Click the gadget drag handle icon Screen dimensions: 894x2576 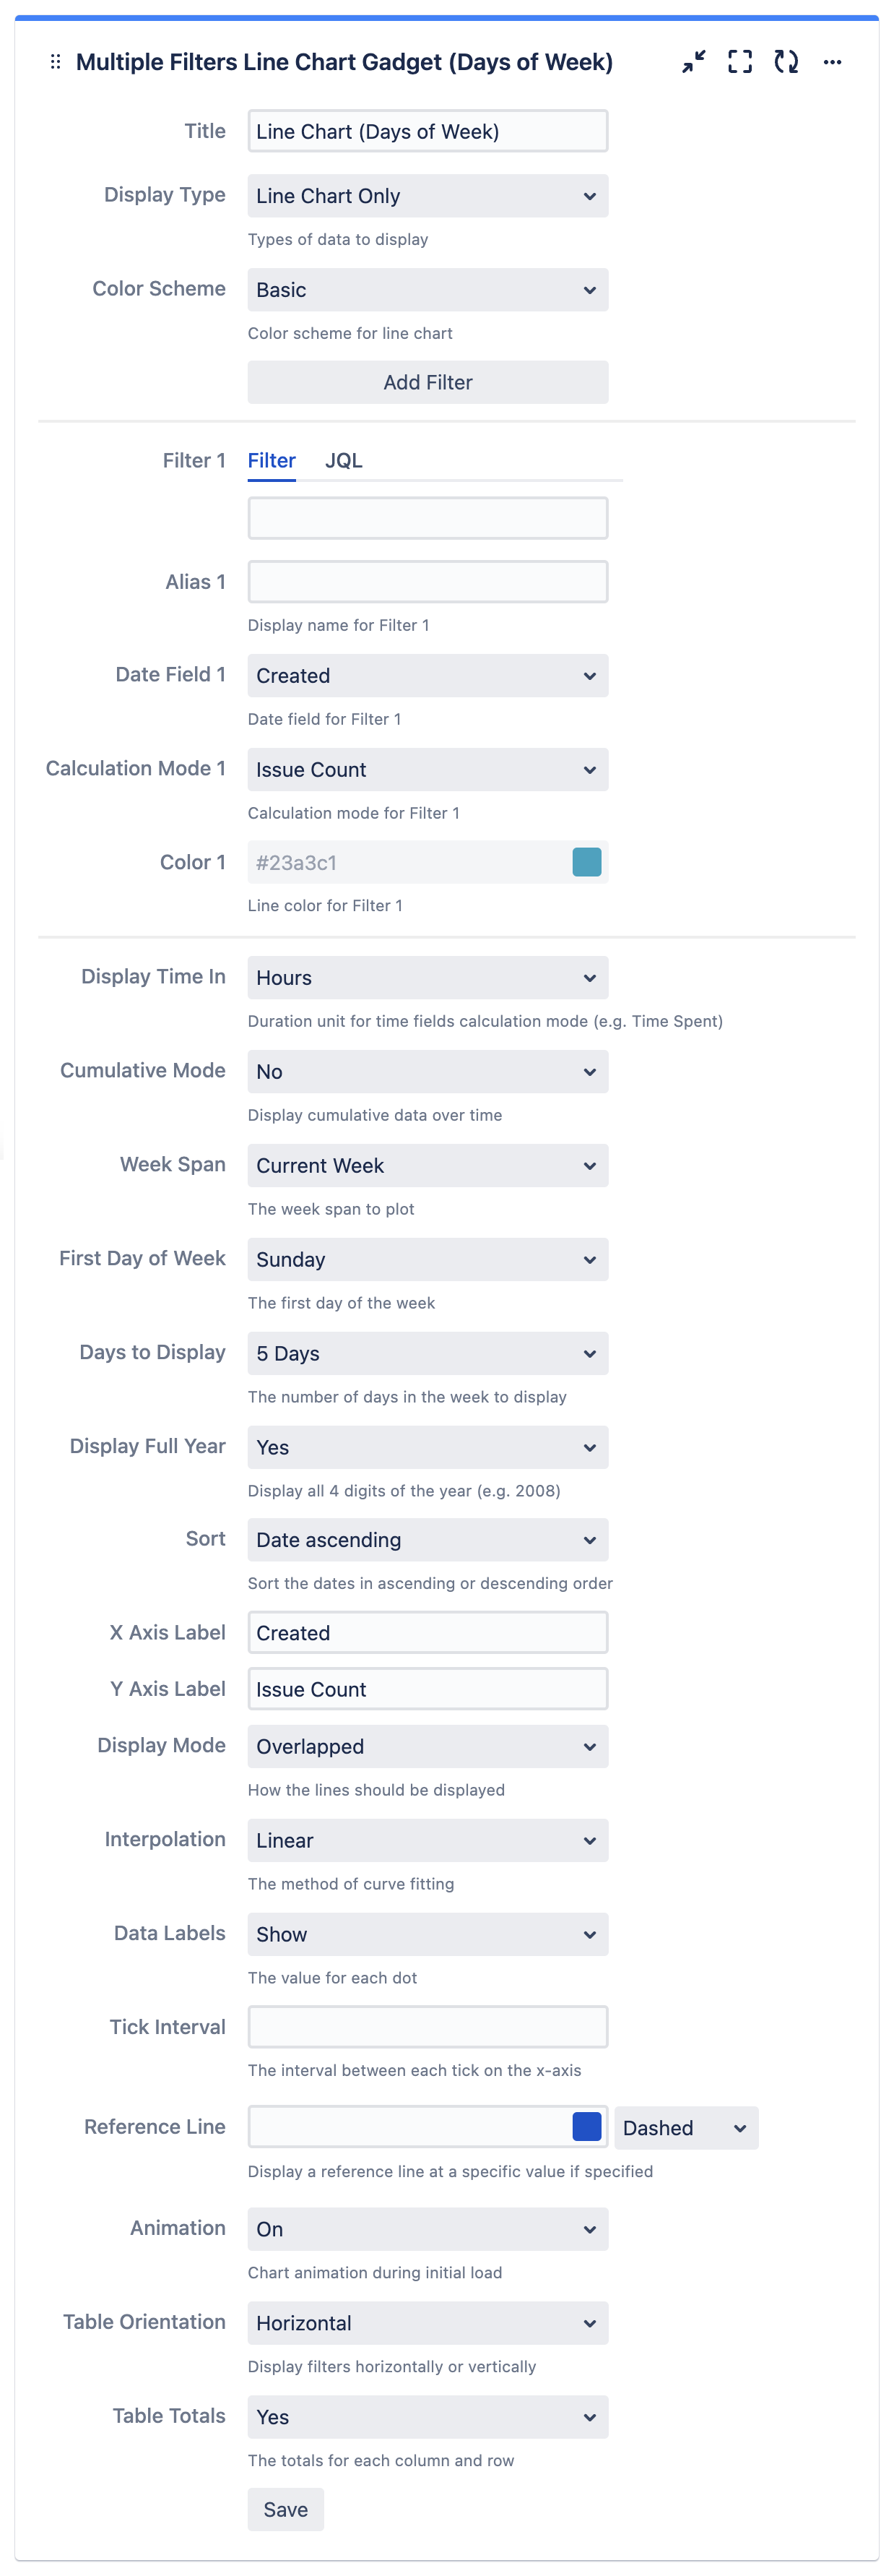click(x=56, y=62)
